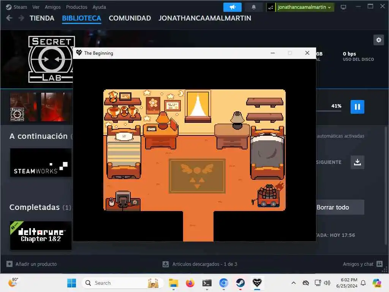Open the Steam menu

pos(20,7)
